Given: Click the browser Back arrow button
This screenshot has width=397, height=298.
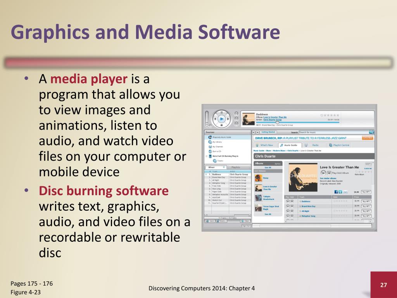Looking at the screenshot, I should 254,132.
